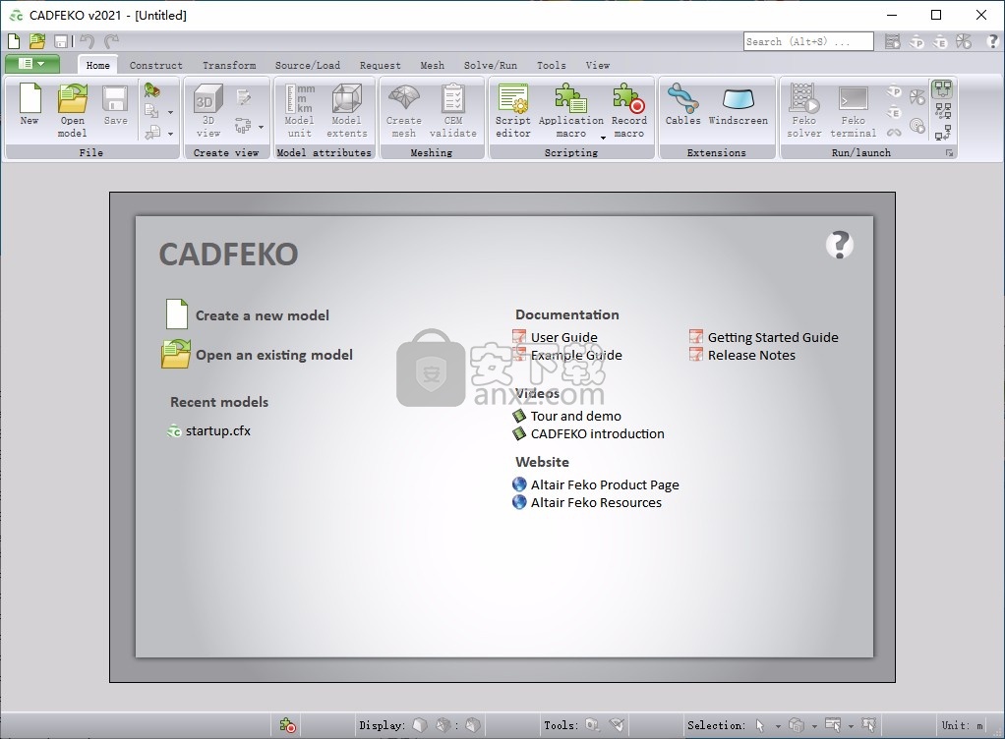
Task: Open the selection cube type dropdown
Action: (814, 726)
